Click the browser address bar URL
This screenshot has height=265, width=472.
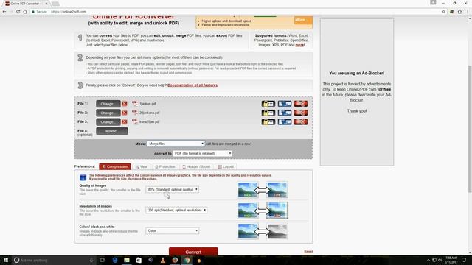(x=69, y=12)
